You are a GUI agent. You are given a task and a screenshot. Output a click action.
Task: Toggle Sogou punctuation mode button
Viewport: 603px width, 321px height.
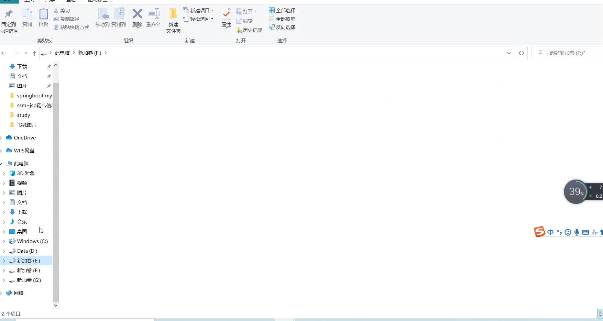[x=559, y=232]
